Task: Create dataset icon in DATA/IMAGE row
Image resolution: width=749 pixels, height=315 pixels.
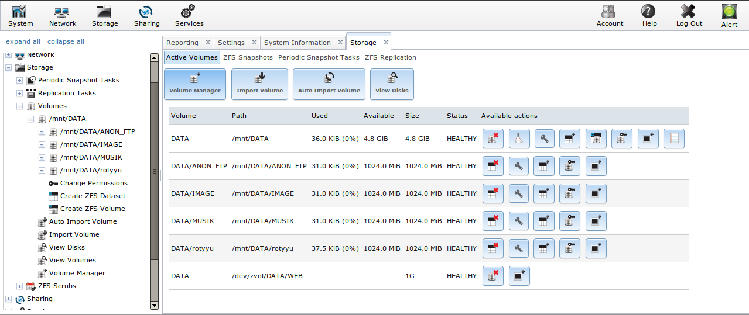Action: tap(544, 193)
